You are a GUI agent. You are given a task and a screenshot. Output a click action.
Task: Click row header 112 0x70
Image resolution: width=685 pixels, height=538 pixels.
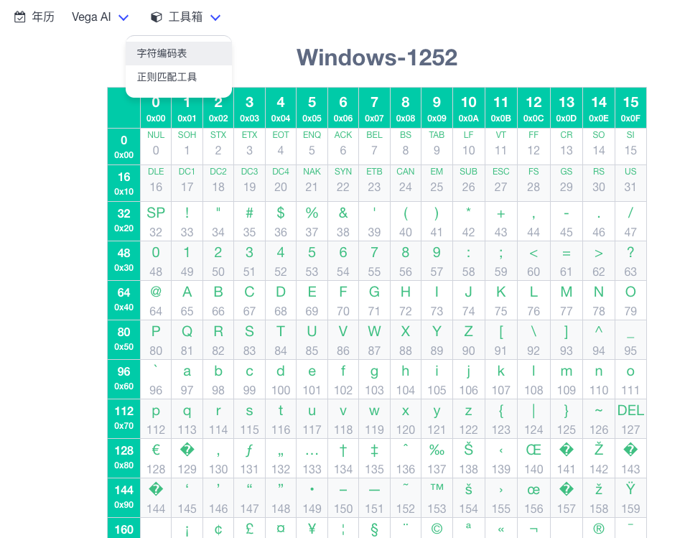[124, 419]
